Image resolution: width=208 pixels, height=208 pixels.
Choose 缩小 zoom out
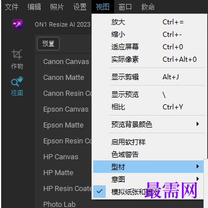tap(148, 35)
